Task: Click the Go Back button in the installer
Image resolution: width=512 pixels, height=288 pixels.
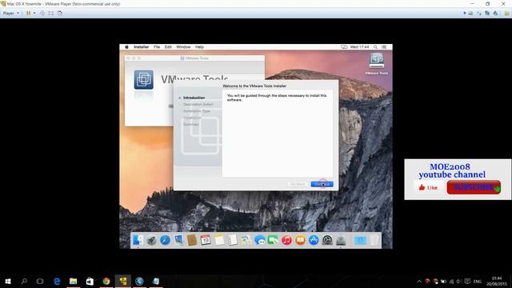Action: 298,184
